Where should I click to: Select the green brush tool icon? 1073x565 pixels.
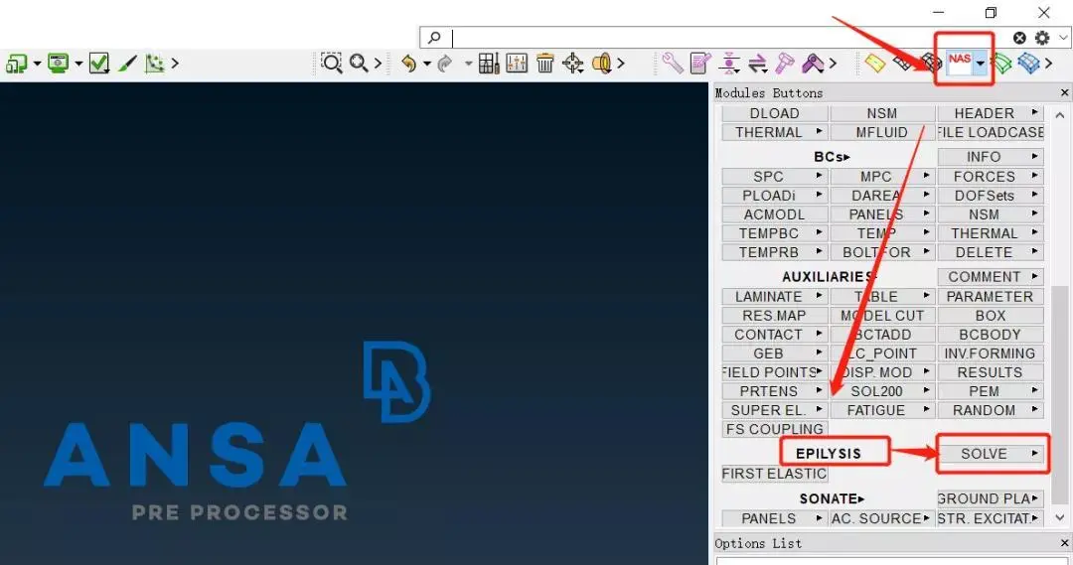(x=127, y=64)
